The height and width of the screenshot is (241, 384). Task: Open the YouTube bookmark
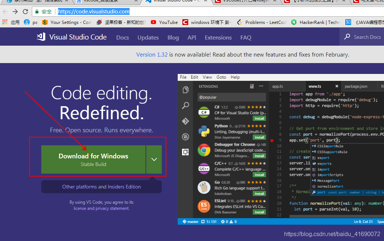164,22
